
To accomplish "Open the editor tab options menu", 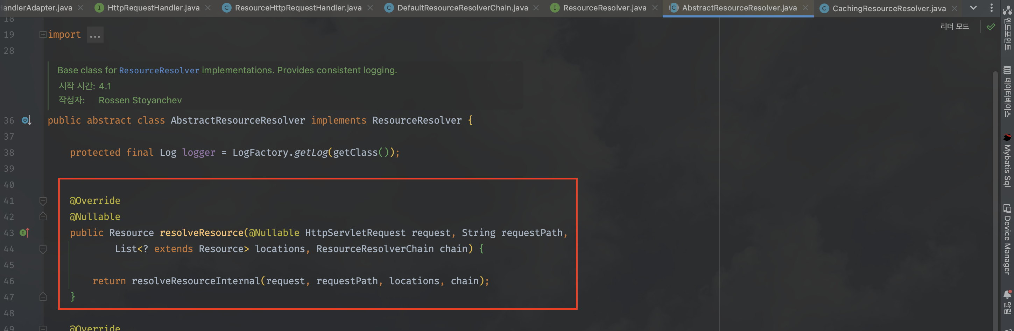I will [x=991, y=8].
